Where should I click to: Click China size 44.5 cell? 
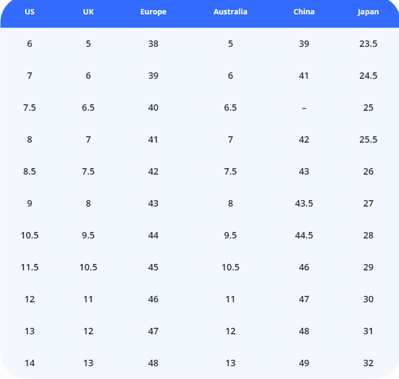click(x=304, y=235)
